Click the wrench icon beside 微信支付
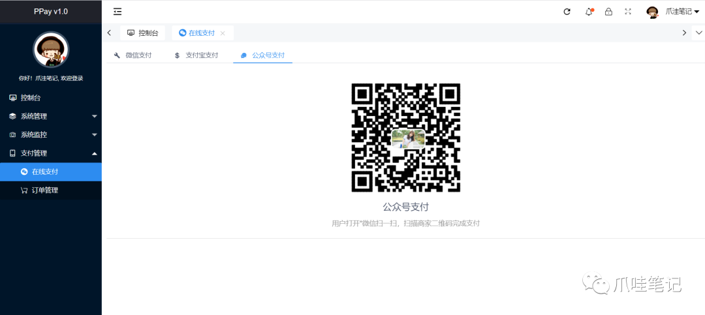Screen dimensions: 705x315 click(117, 55)
